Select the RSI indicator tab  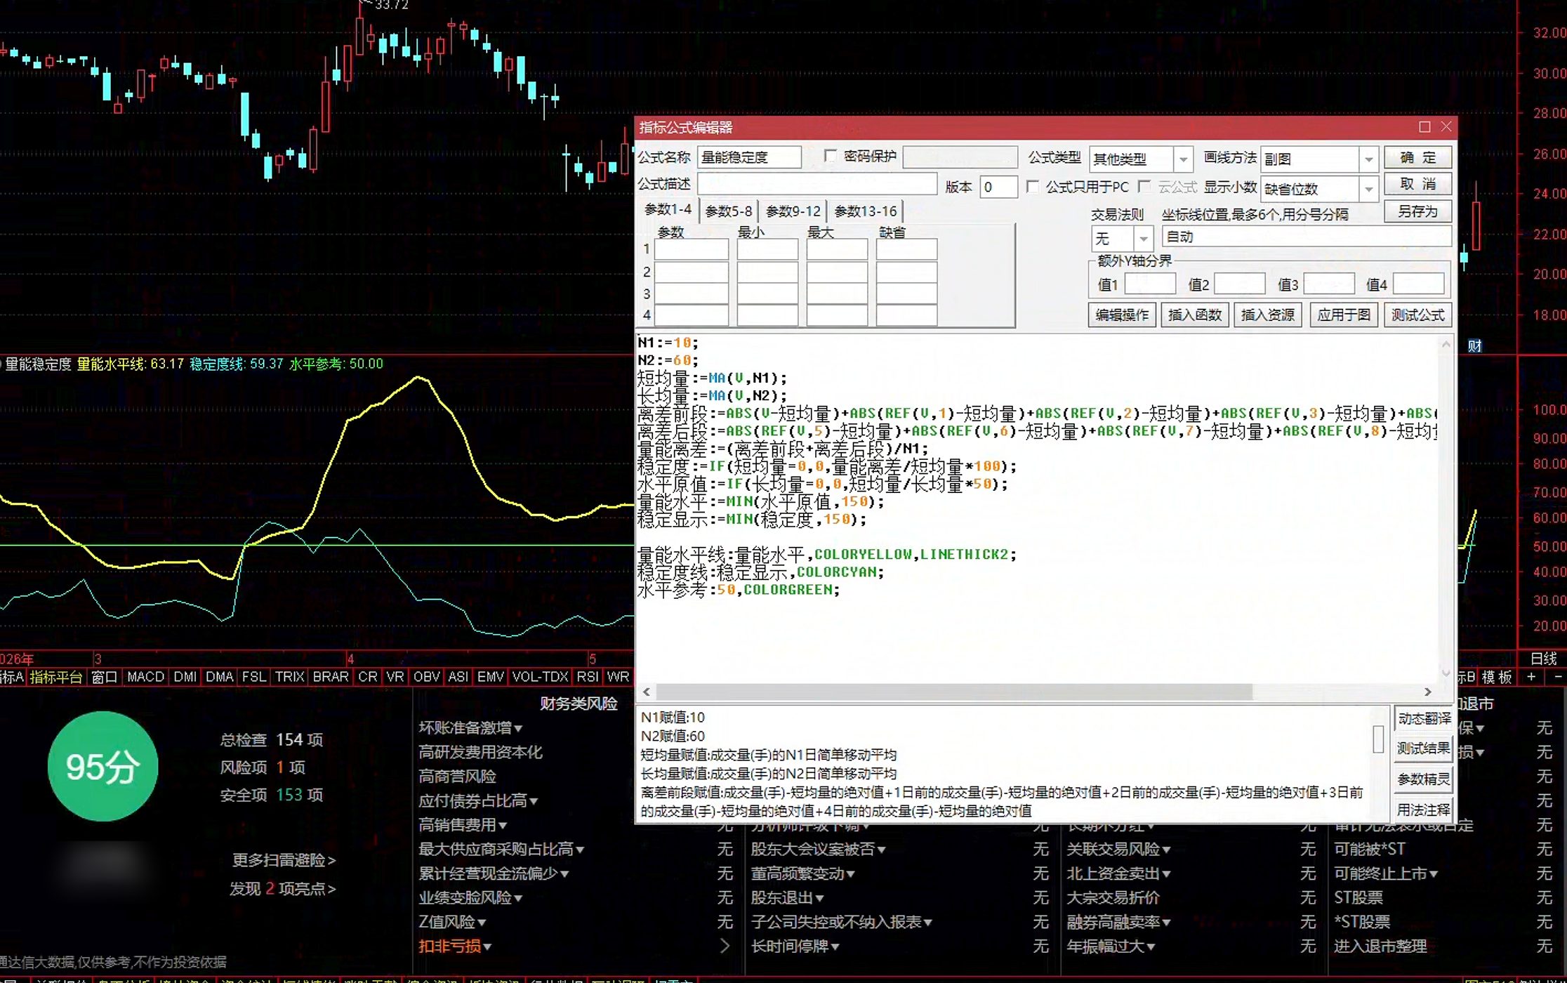[587, 677]
